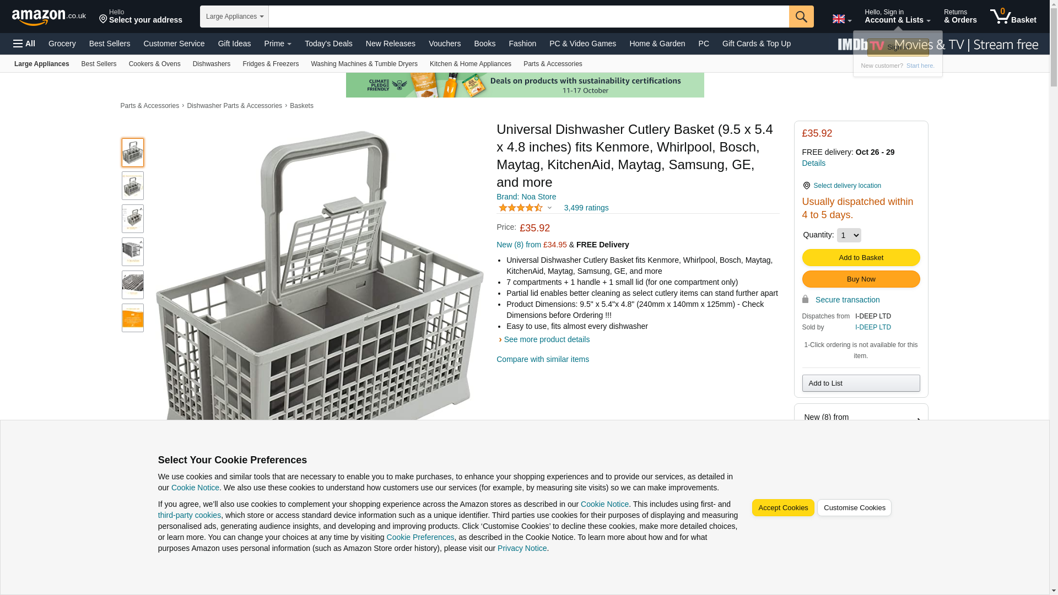This screenshot has width=1058, height=595.
Task: Click the Customise Cookies button
Action: tap(854, 508)
